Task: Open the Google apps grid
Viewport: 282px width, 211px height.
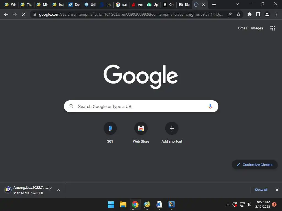Action: coord(273,28)
